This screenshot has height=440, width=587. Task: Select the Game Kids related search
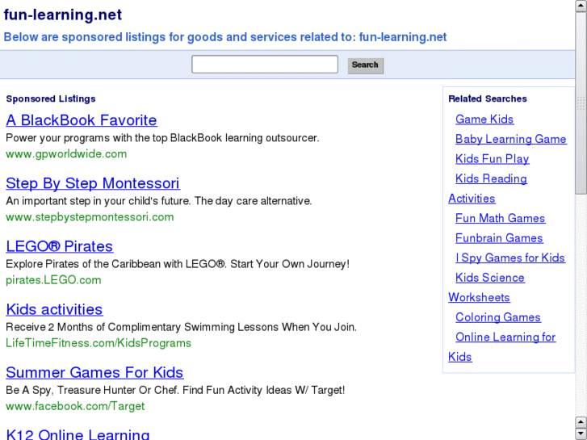pyautogui.click(x=484, y=119)
